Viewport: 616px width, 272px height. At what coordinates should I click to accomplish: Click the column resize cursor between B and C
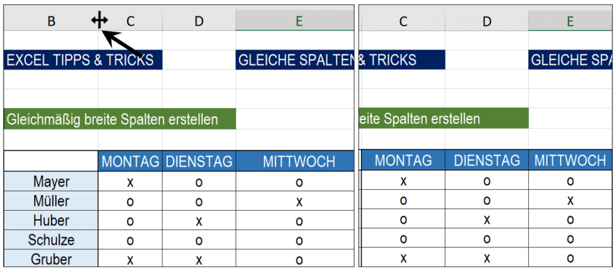[99, 20]
